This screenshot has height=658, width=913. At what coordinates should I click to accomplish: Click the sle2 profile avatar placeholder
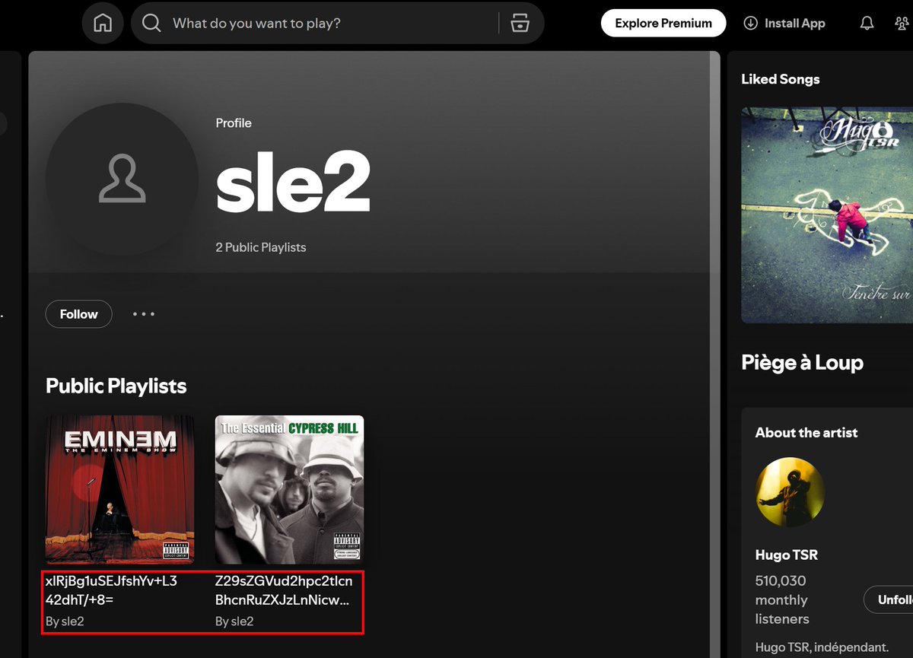click(122, 180)
